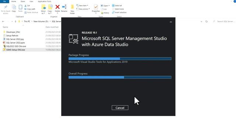Image resolution: width=236 pixels, height=133 pixels.
Task: Open the Copy to dropdown
Action: click(x=50, y=9)
